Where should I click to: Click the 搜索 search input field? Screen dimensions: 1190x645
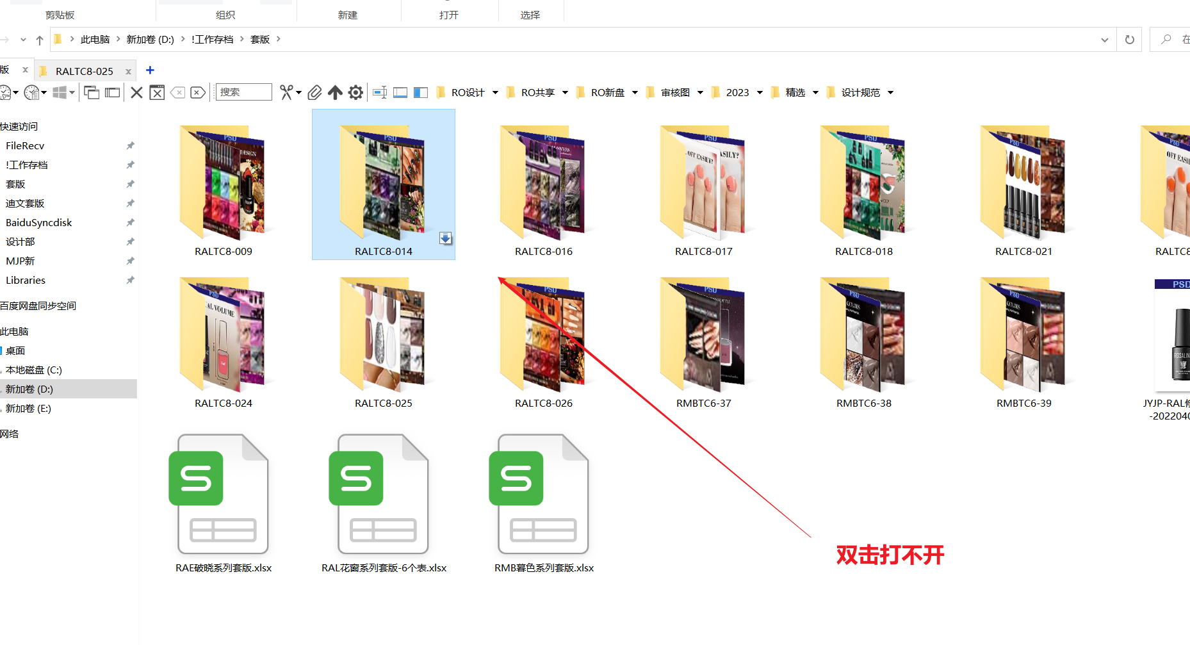[x=244, y=92]
